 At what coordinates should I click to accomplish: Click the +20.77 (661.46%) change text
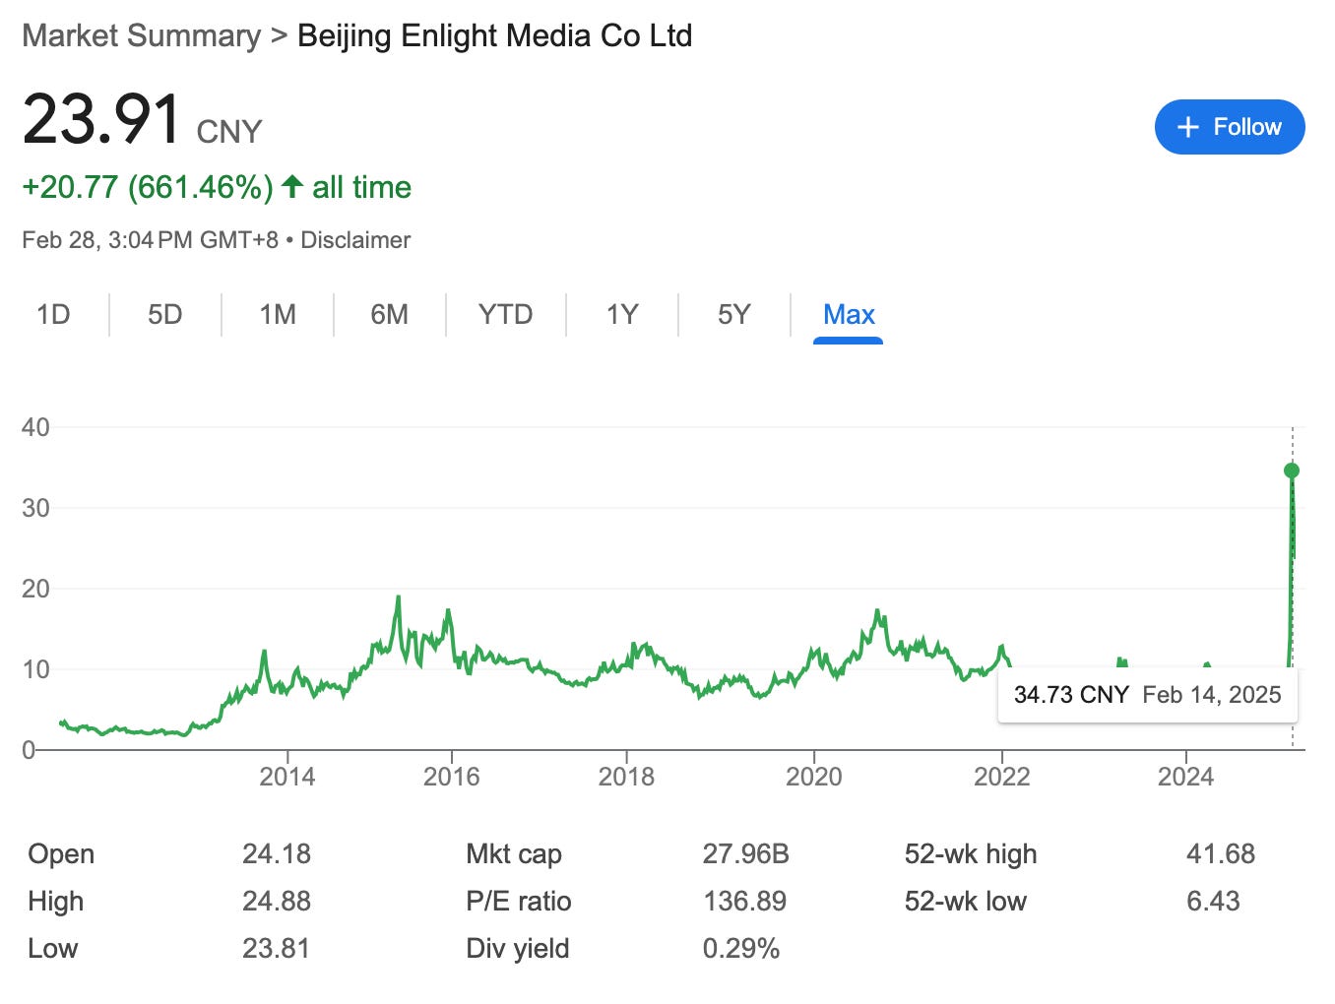148,187
